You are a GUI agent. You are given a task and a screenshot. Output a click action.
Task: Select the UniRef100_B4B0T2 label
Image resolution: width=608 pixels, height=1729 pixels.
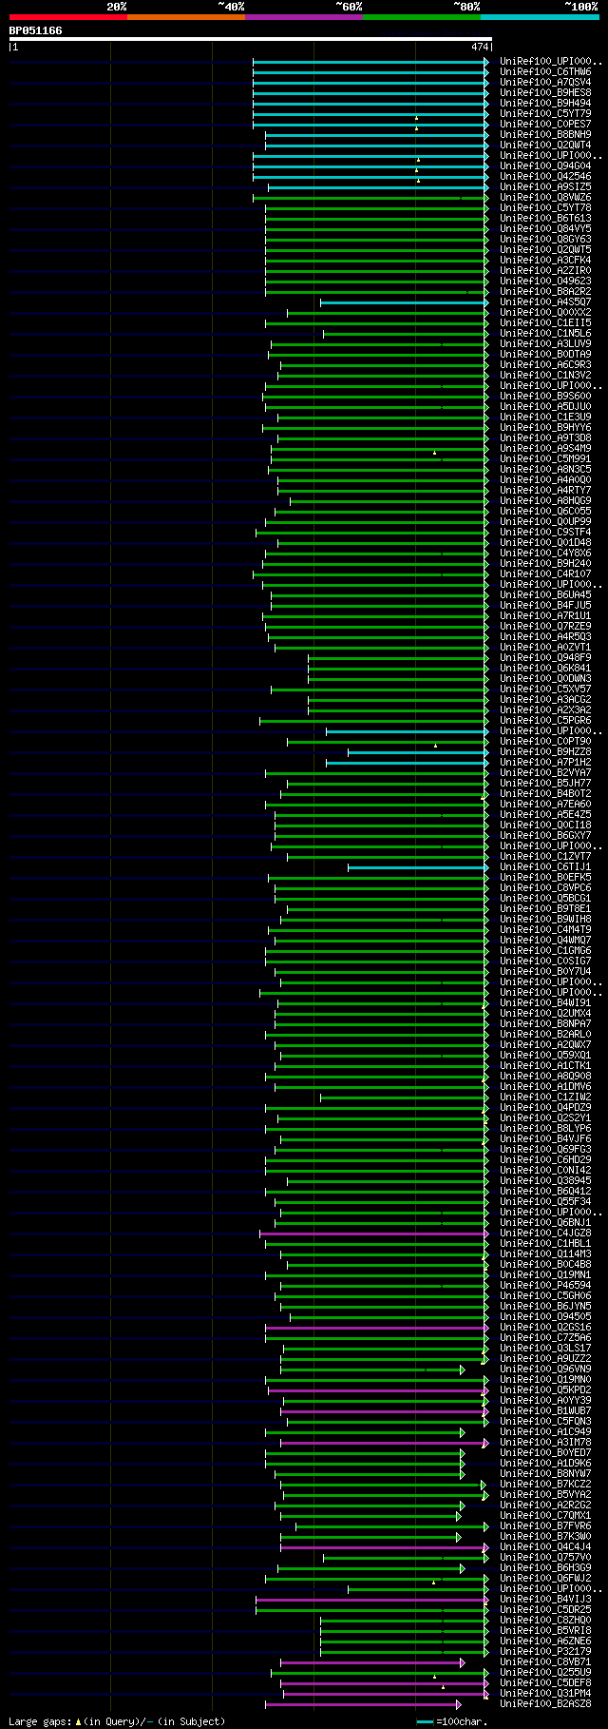click(545, 793)
